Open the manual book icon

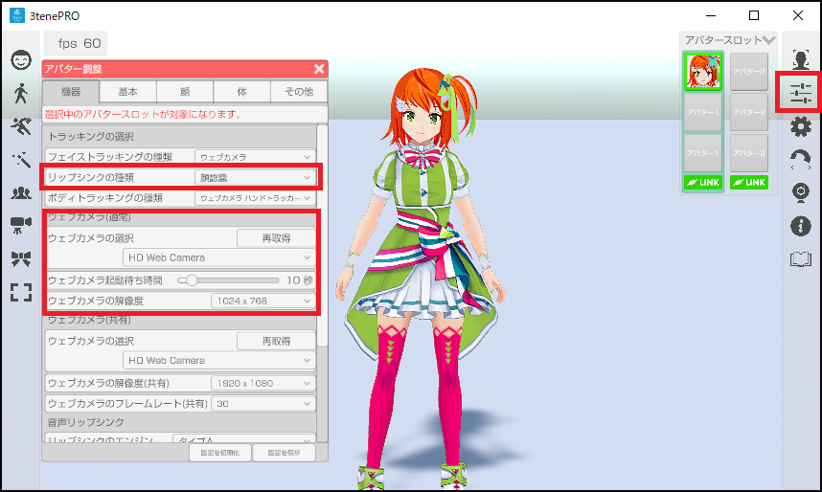801,258
